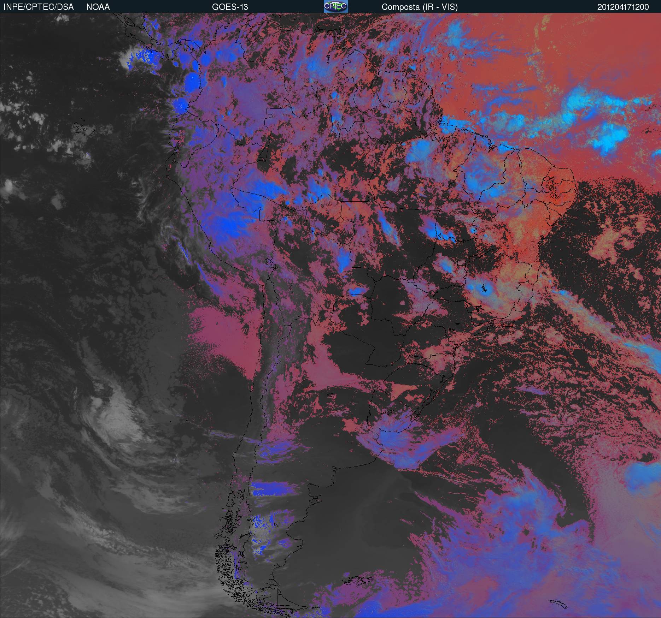Click the Composta (IR - VIS) title
This screenshot has height=618, width=661.
420,7
